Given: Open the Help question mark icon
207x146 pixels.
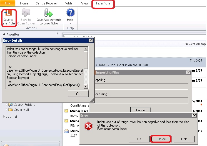Looking at the screenshot, I should pyautogui.click(x=70, y=12).
